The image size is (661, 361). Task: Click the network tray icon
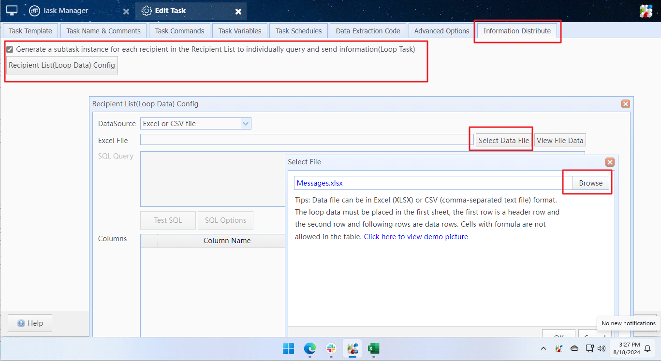(589, 348)
